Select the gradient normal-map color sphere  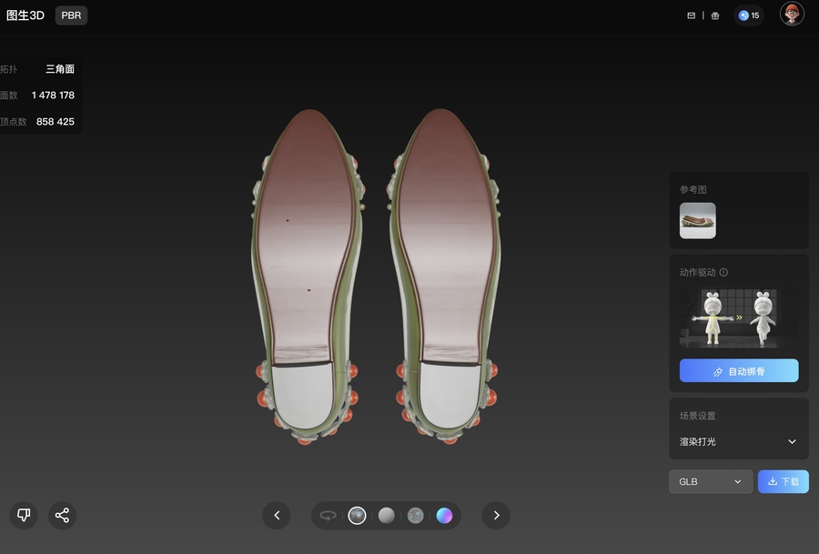click(x=444, y=515)
